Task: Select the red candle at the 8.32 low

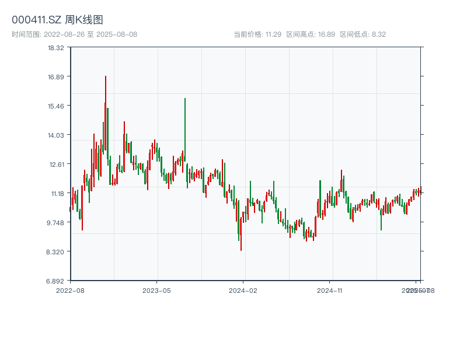Action: pos(241,234)
